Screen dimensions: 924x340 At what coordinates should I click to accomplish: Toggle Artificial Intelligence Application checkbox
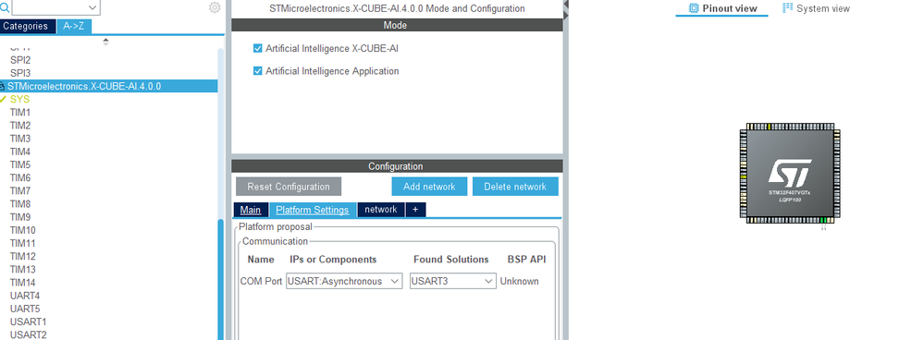pyautogui.click(x=257, y=71)
